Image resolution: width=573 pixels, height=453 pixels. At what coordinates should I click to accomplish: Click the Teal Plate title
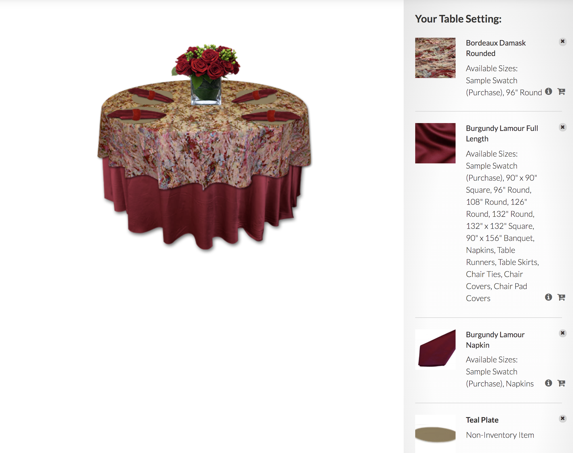[x=482, y=420]
